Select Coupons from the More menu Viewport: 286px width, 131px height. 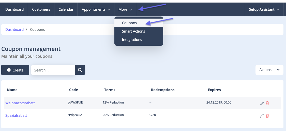coord(129,23)
